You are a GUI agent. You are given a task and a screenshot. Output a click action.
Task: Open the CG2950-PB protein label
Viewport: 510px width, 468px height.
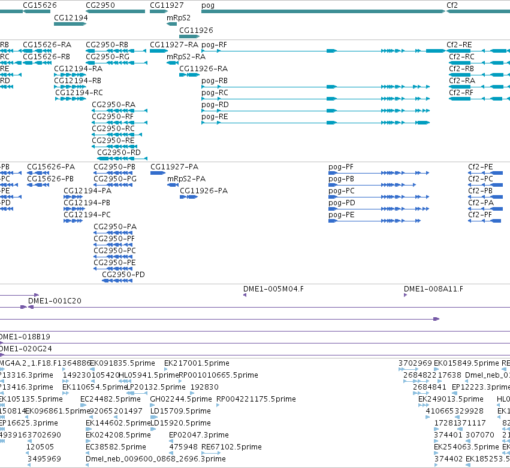[114, 166]
